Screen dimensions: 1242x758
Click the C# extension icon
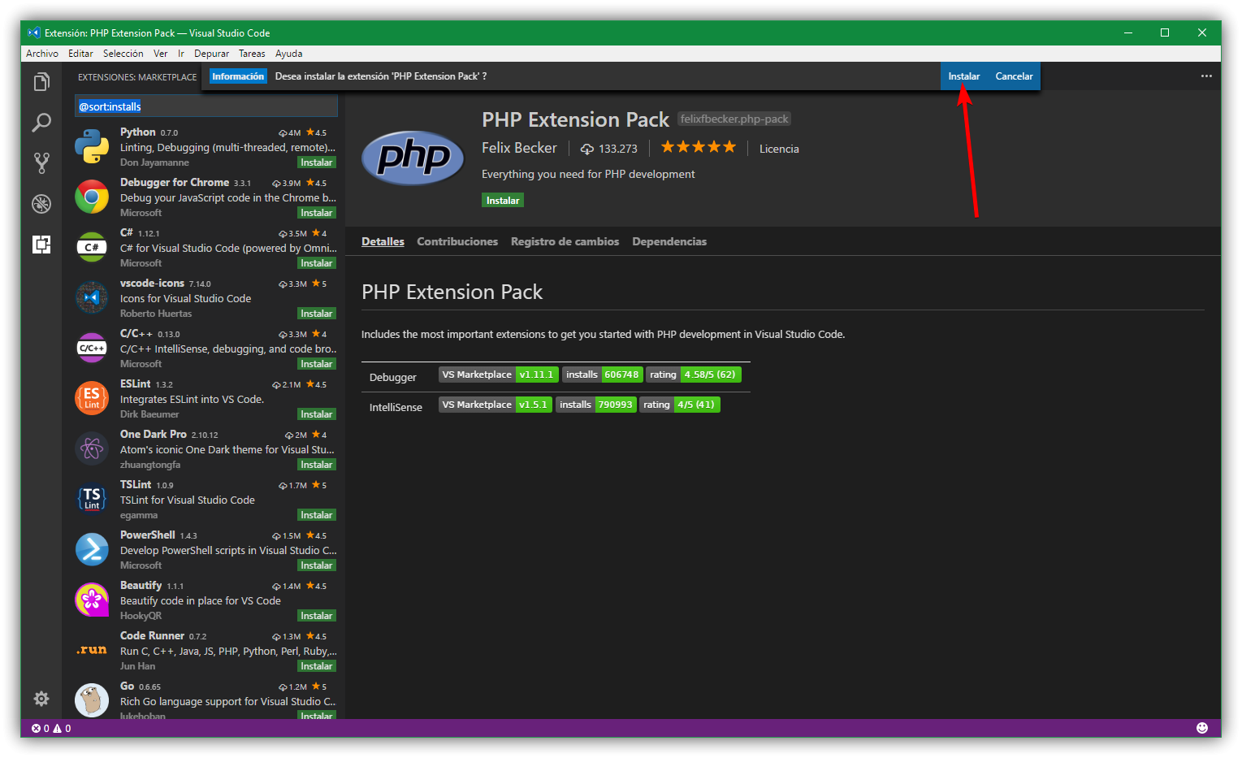point(92,248)
